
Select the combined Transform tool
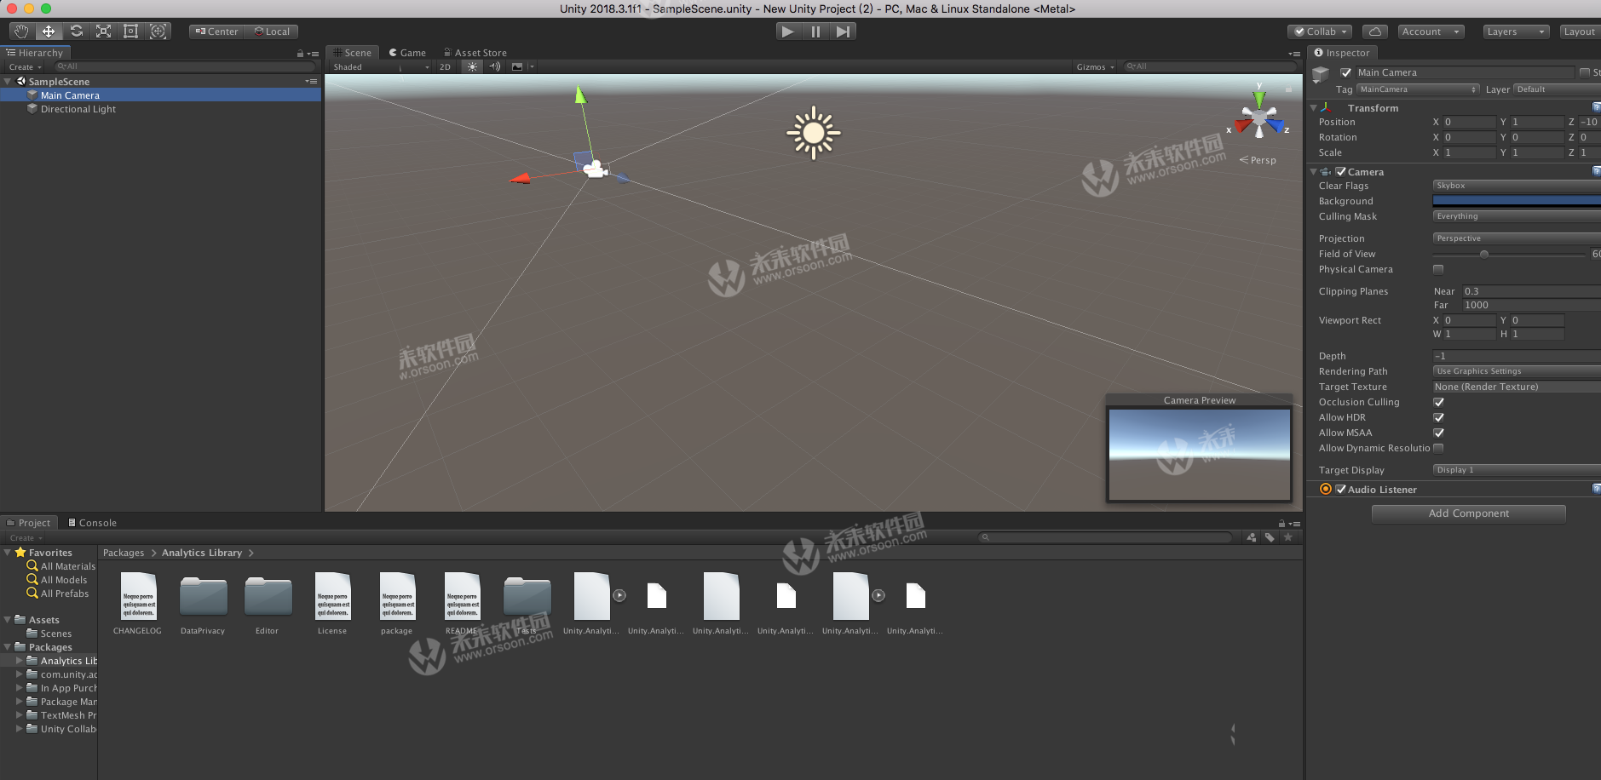point(158,32)
